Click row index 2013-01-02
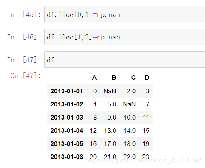The image size is (205, 168). [67, 104]
